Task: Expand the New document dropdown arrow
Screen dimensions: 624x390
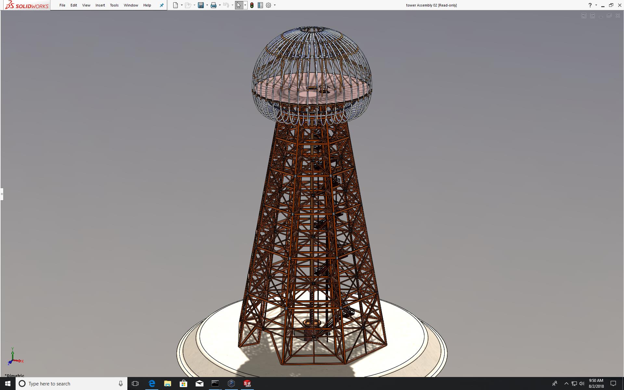Action: [182, 5]
